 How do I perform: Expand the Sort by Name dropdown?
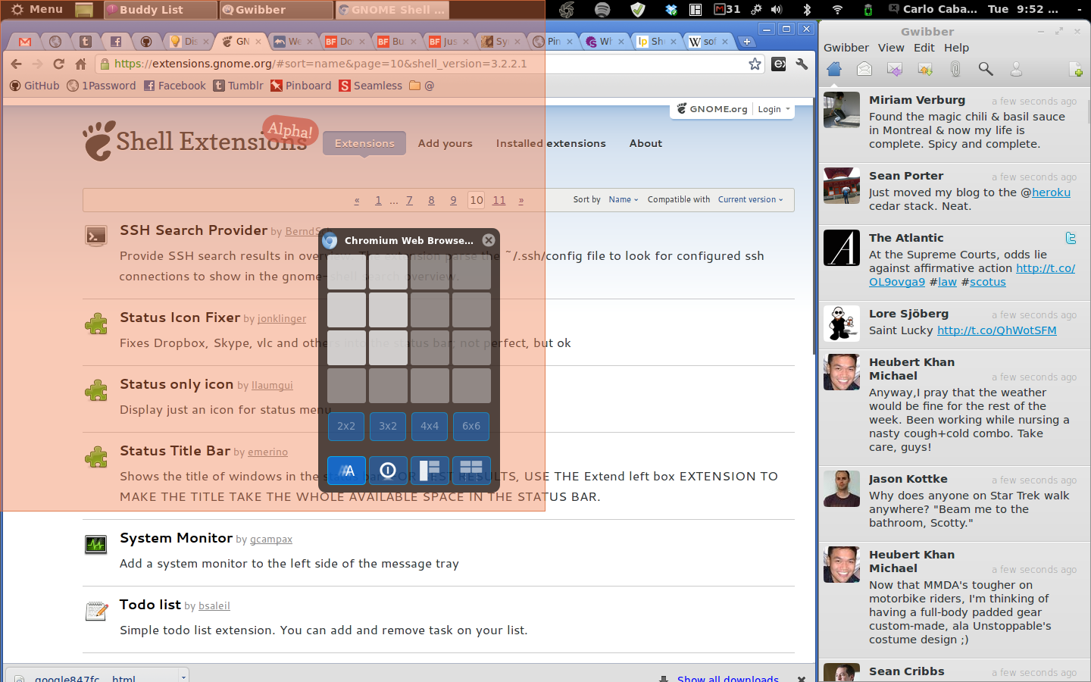pos(623,200)
